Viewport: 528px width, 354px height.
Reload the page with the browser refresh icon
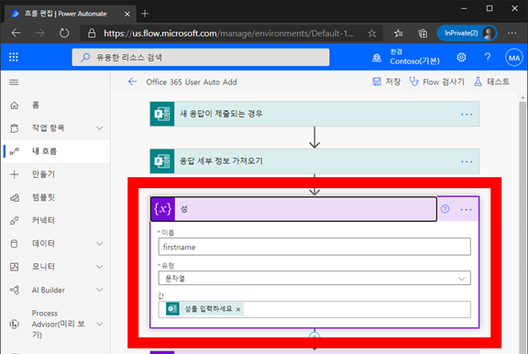[x=64, y=33]
